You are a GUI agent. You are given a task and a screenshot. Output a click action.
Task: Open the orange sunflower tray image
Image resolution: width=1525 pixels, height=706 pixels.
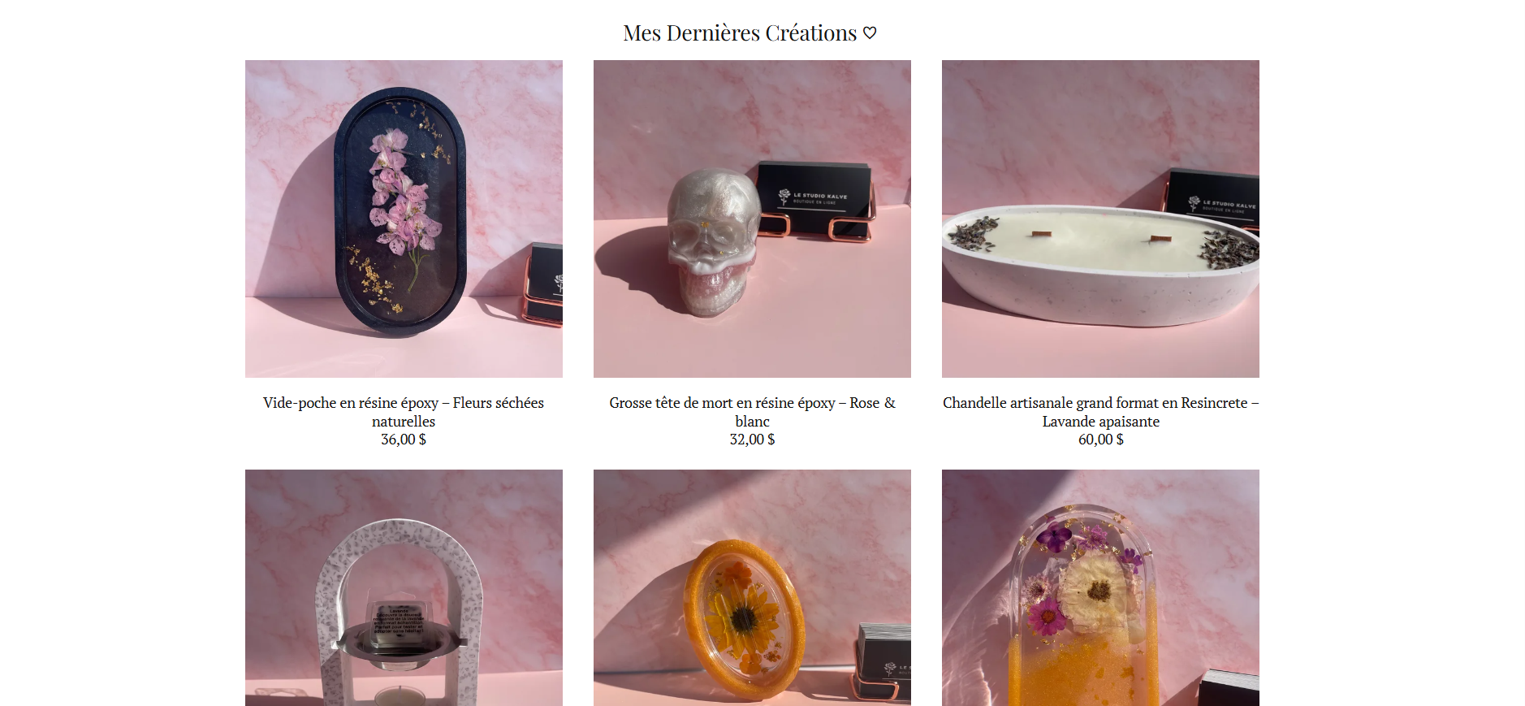coord(752,587)
